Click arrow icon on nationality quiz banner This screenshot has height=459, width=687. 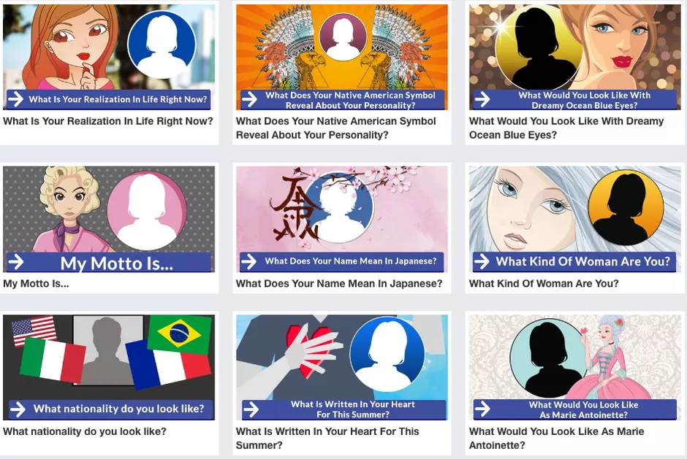(x=18, y=409)
